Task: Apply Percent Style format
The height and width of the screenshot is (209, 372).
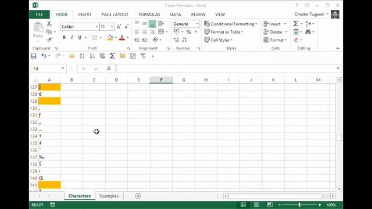Action: pos(188,32)
